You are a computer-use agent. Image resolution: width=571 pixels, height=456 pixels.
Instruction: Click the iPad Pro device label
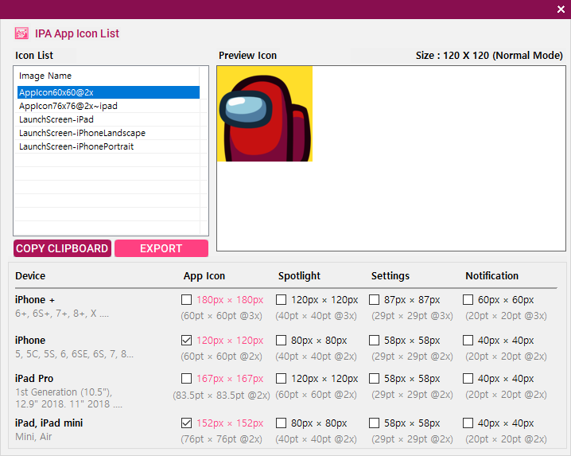(34, 378)
